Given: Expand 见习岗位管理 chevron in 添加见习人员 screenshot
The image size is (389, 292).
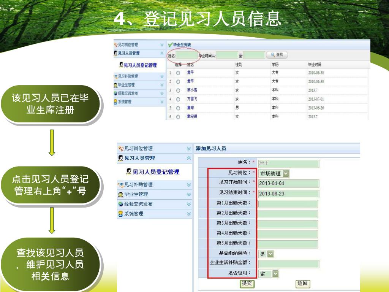Looking at the screenshot, I should (x=189, y=149).
